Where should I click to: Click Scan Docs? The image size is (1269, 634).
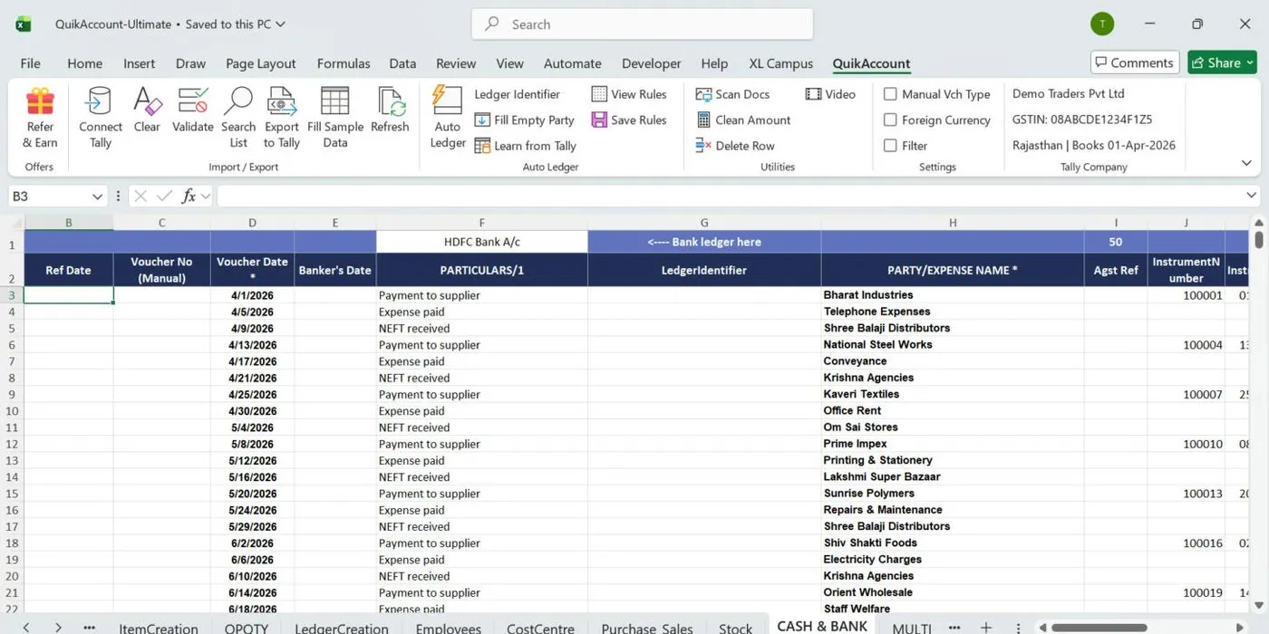[732, 94]
